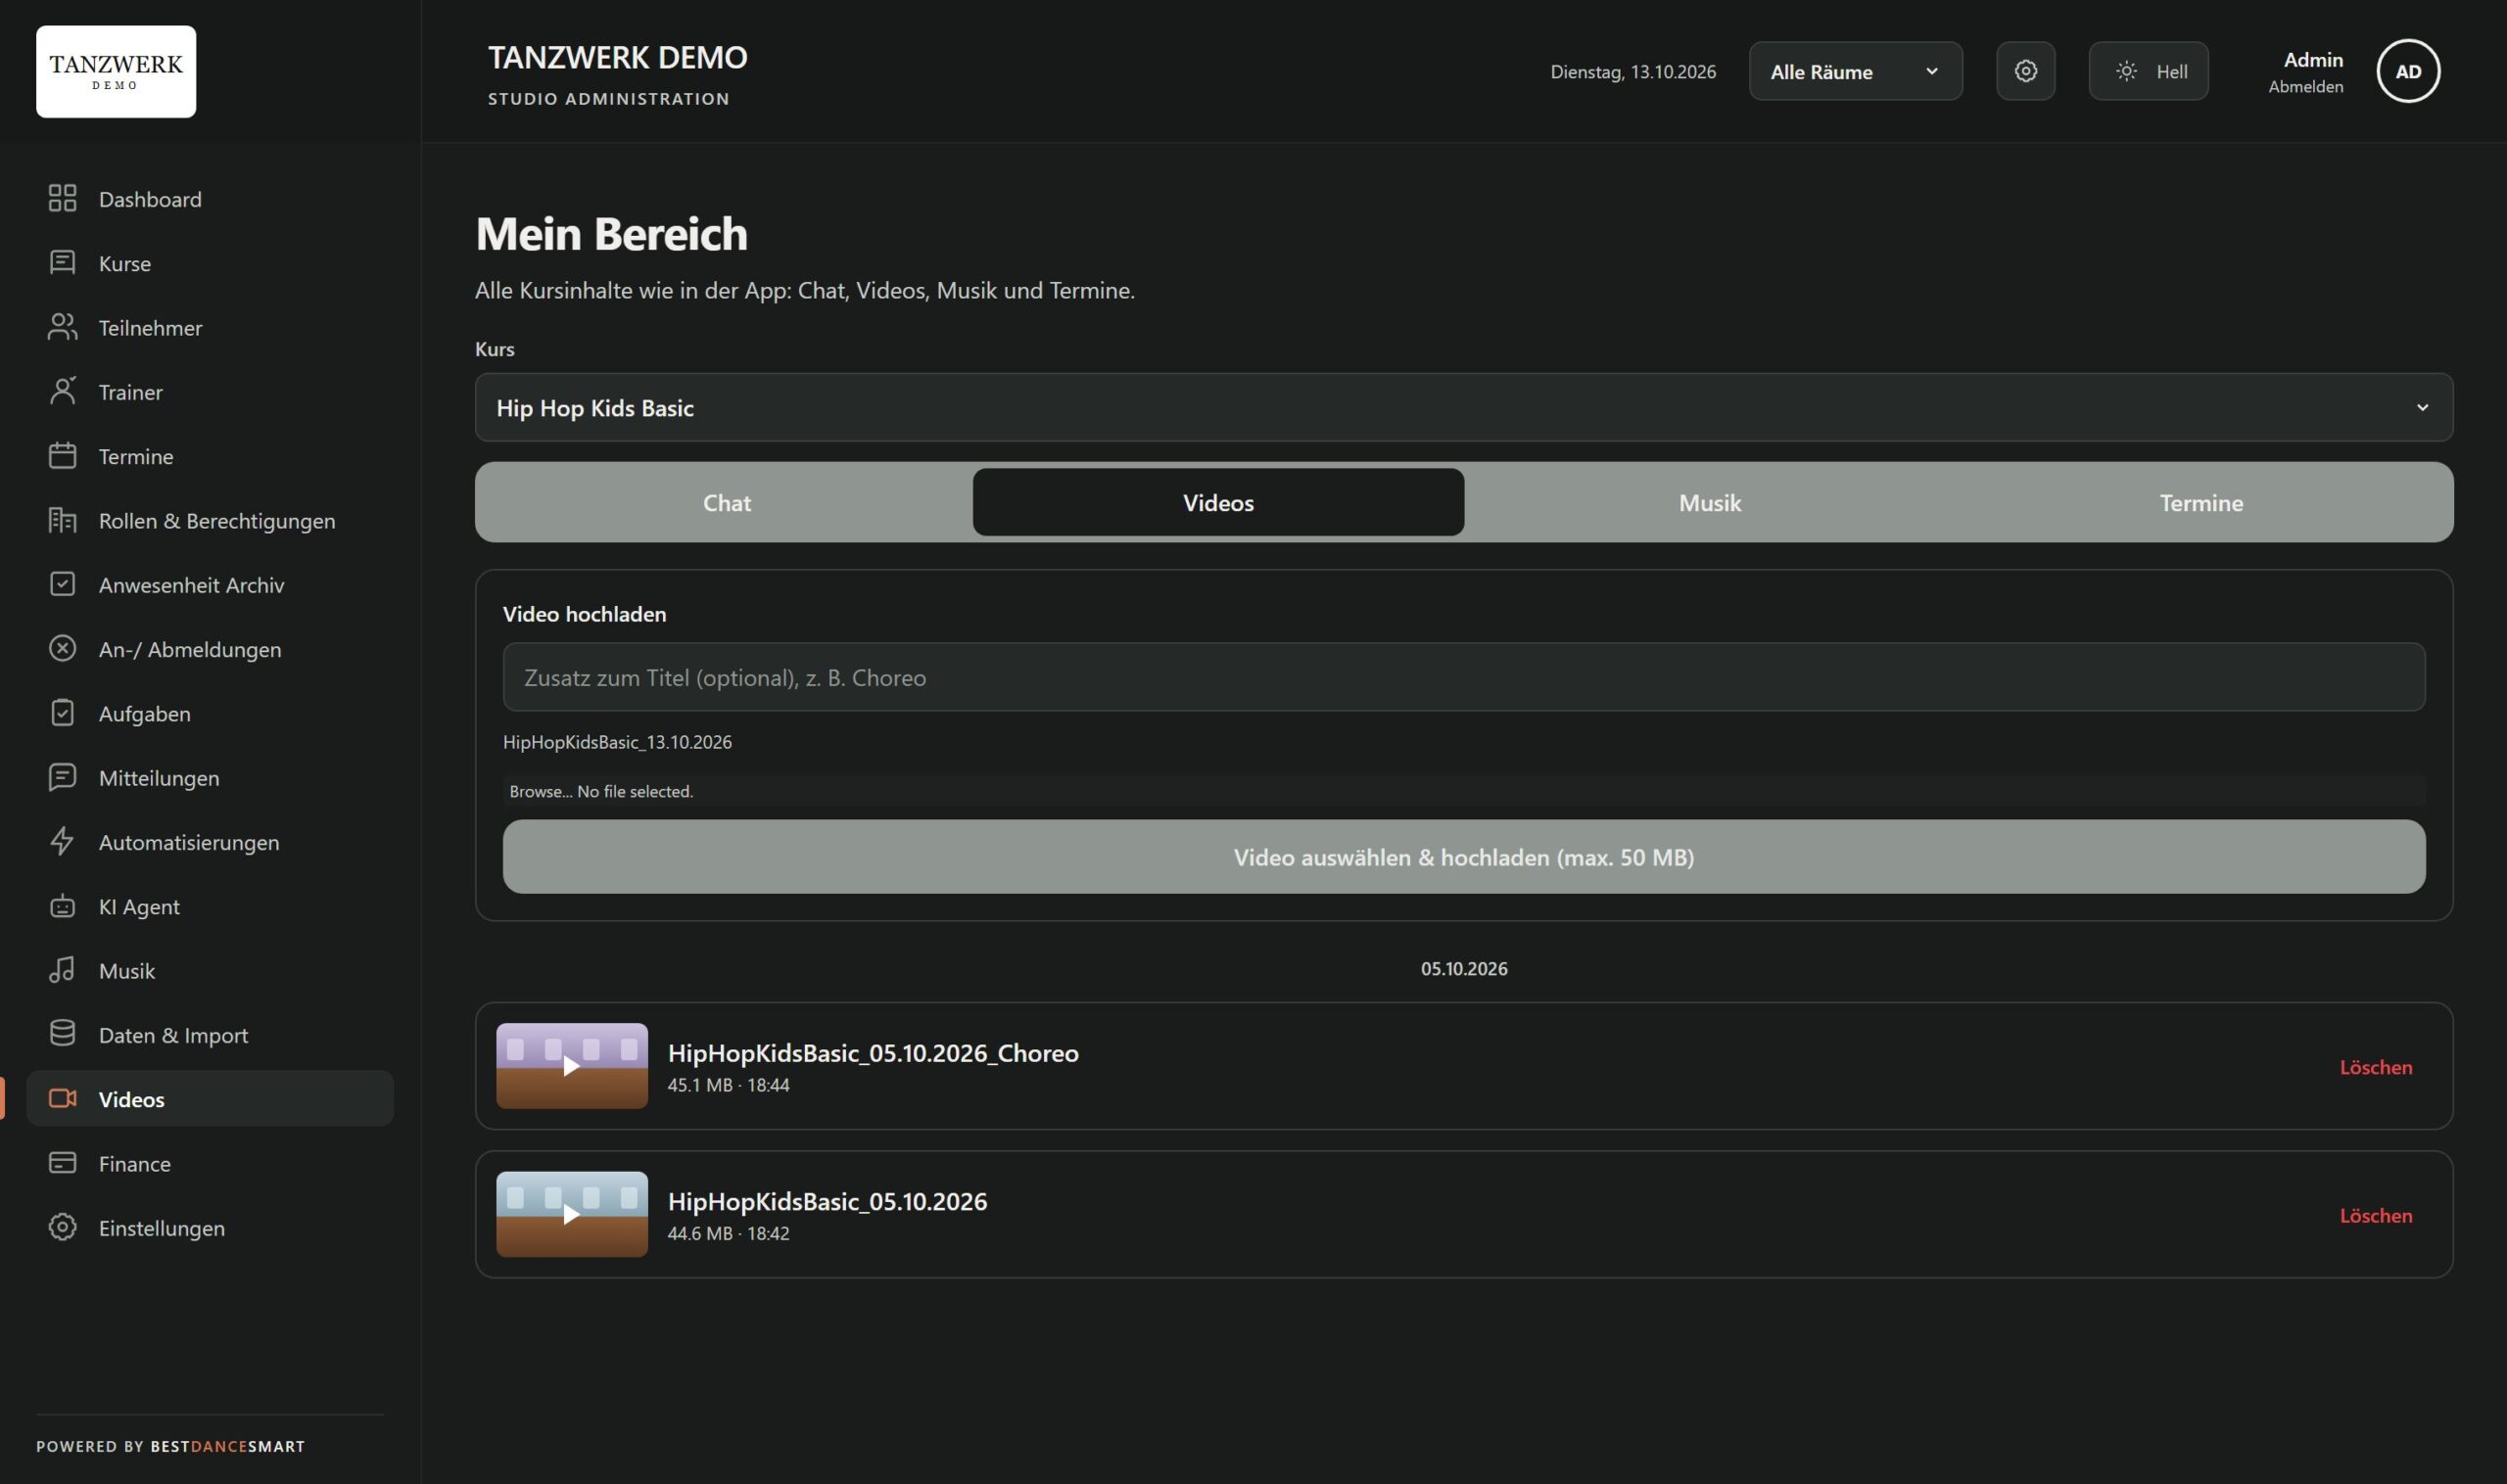Open the KI Agent robot icon
The height and width of the screenshot is (1484, 2507).
[62, 906]
